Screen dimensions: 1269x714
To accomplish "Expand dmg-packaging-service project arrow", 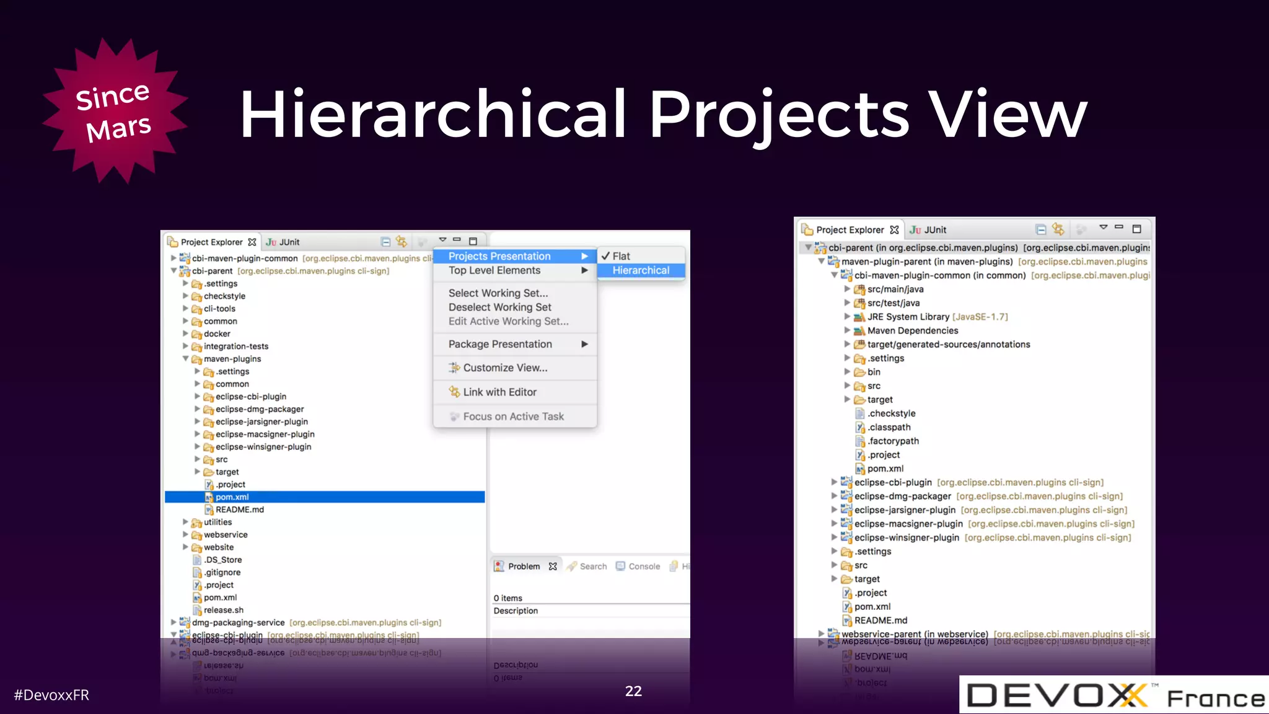I will coord(173,622).
